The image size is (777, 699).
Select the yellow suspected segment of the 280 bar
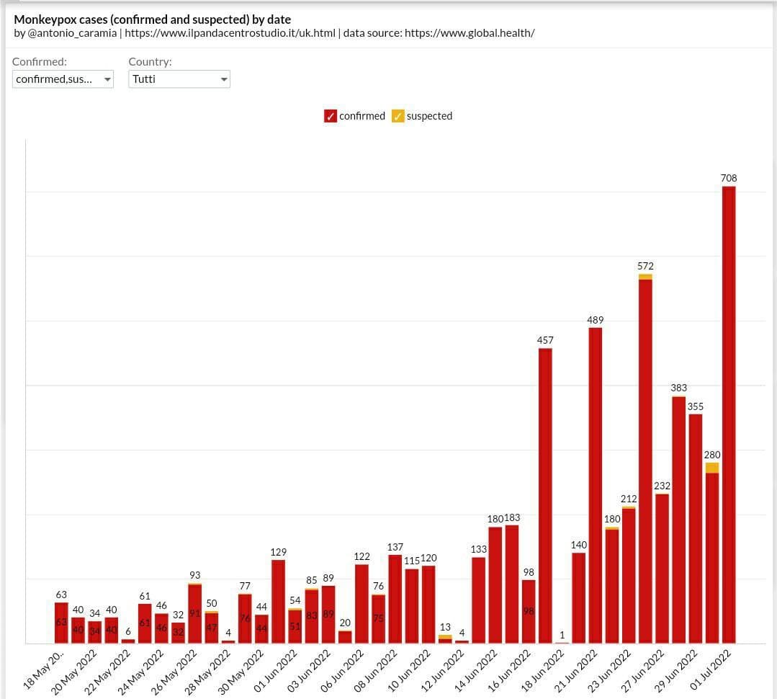click(712, 468)
